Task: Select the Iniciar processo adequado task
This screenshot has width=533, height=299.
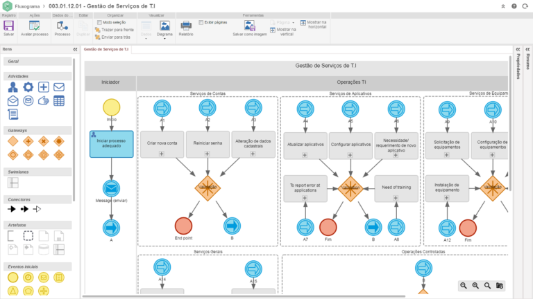Action: coord(111,142)
